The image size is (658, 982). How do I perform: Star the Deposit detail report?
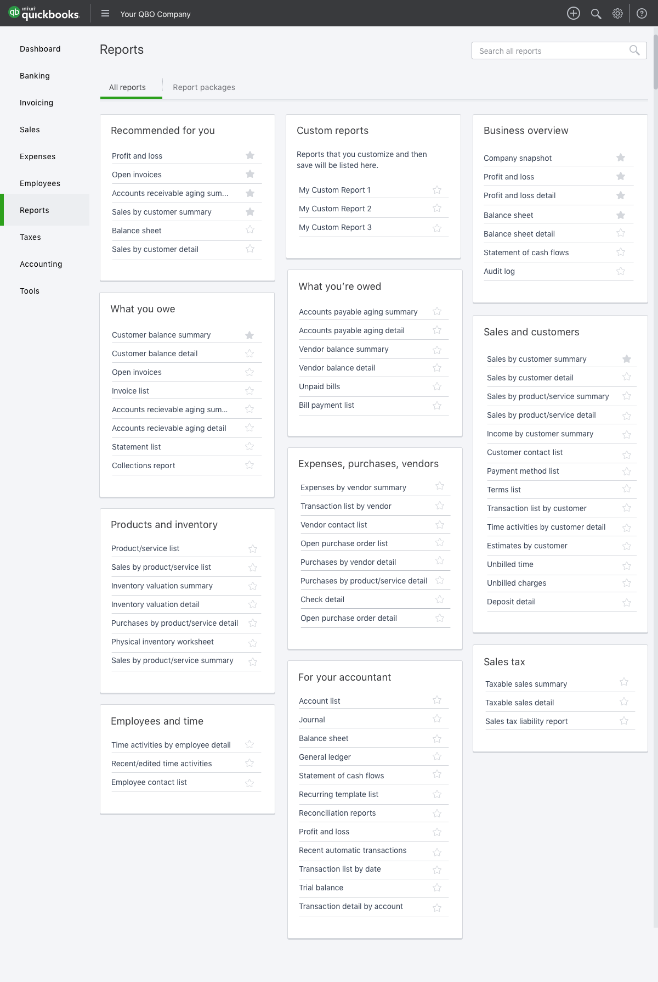627,602
